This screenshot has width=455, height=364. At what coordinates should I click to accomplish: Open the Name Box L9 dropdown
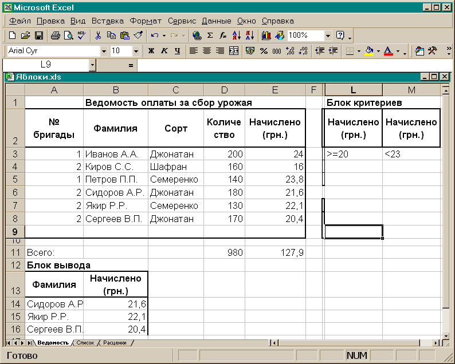pos(92,65)
